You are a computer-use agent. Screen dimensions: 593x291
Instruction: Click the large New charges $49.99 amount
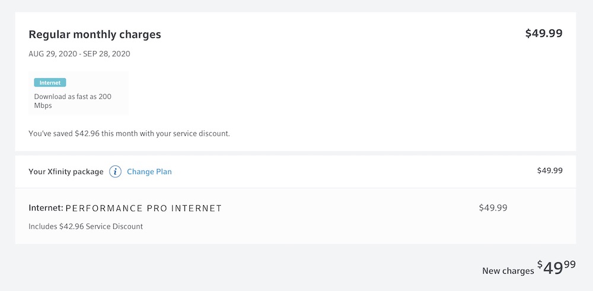click(557, 268)
